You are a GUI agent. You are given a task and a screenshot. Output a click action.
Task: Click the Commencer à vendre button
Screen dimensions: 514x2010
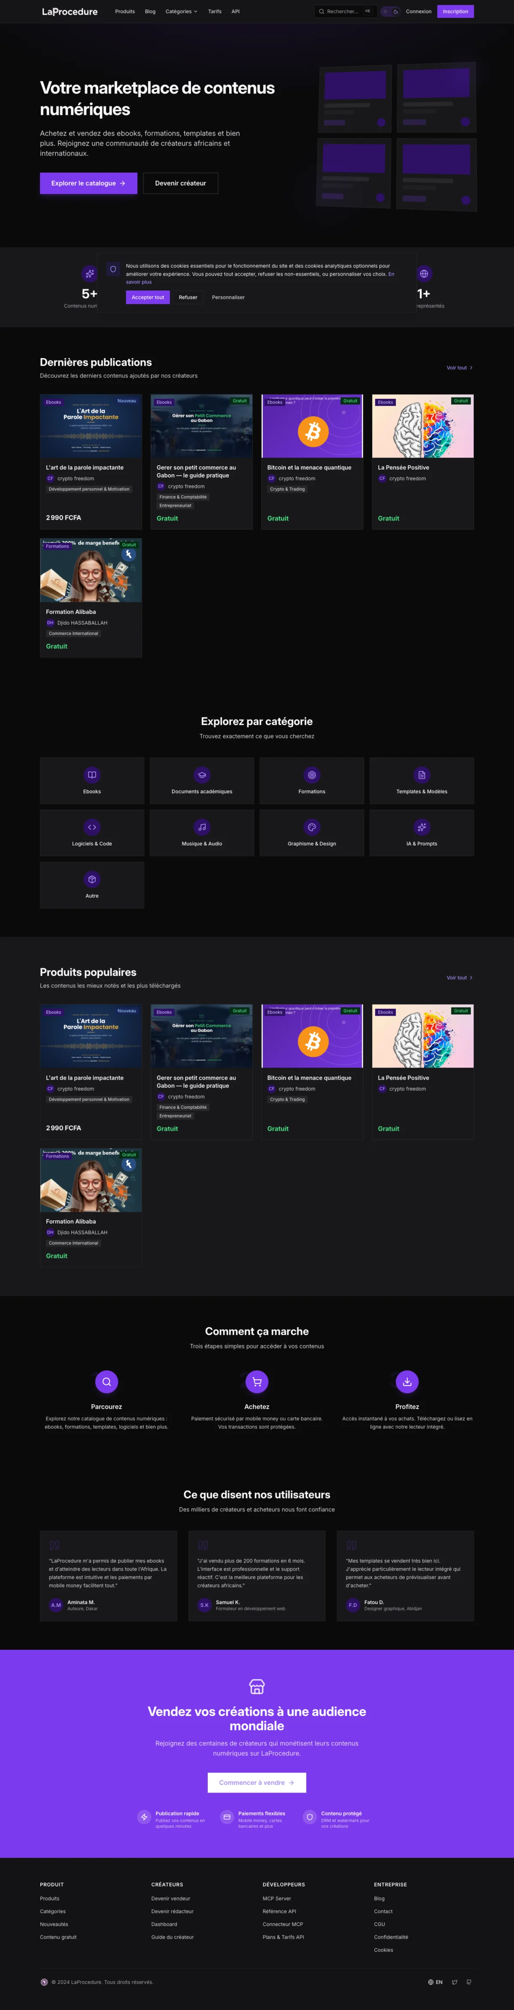click(257, 1782)
